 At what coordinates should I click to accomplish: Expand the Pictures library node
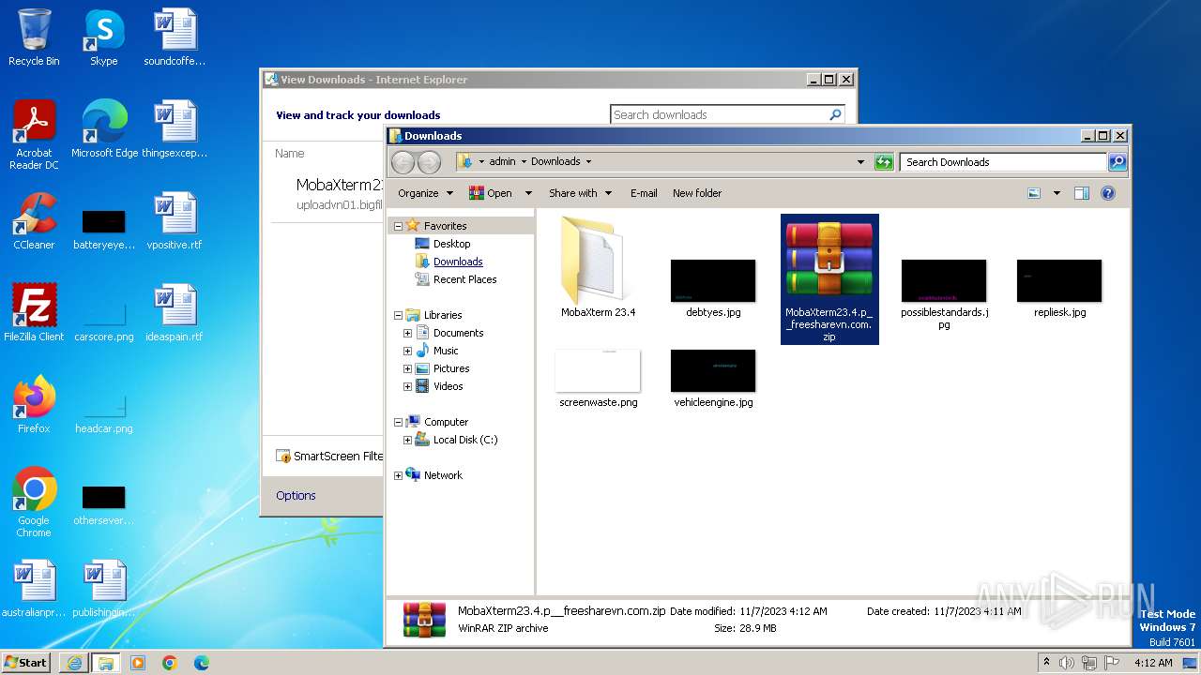407,368
